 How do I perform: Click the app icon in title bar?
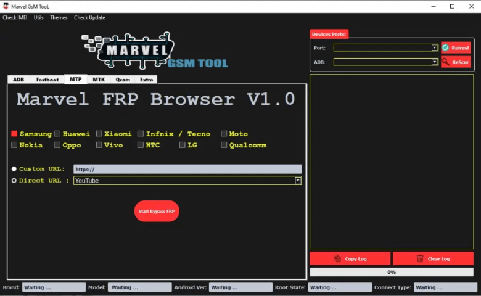coord(6,6)
